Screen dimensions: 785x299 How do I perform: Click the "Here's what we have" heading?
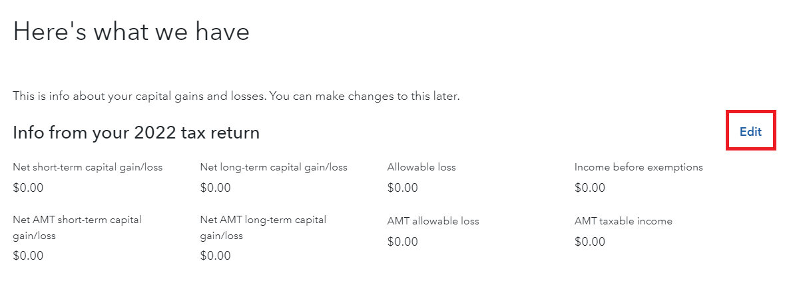tap(131, 32)
